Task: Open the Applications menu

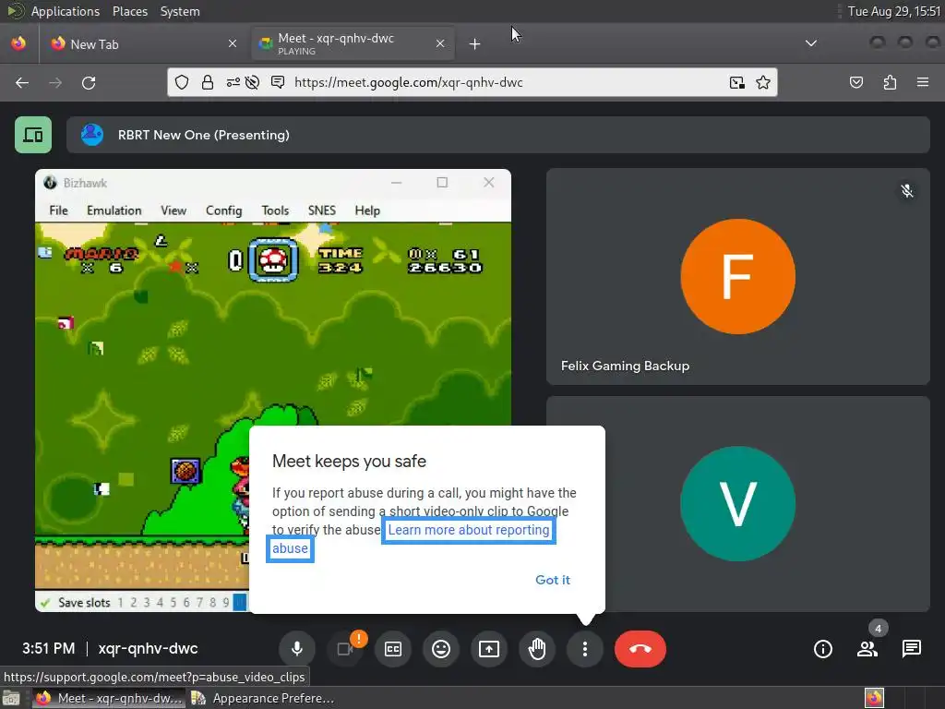Action: (x=66, y=11)
